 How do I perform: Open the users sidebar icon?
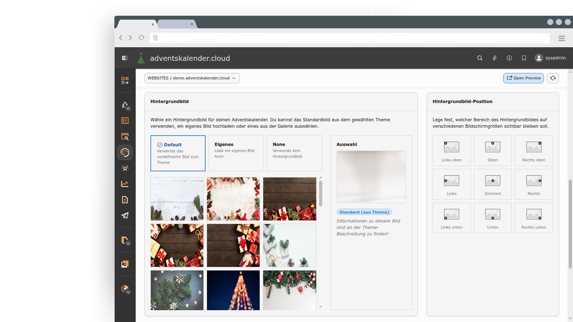tap(125, 168)
